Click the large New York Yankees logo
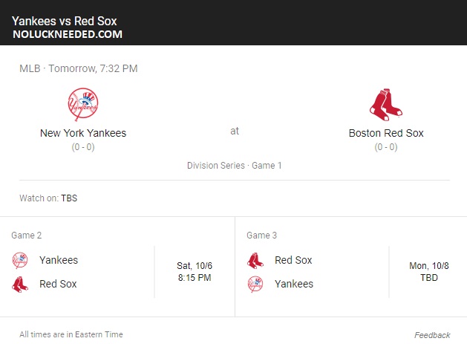This screenshot has height=344, width=467. 83,104
